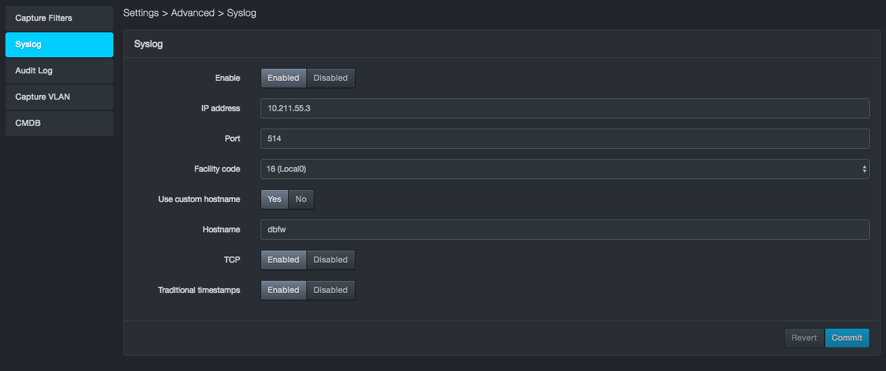Set TCP to Enabled

pyautogui.click(x=283, y=260)
